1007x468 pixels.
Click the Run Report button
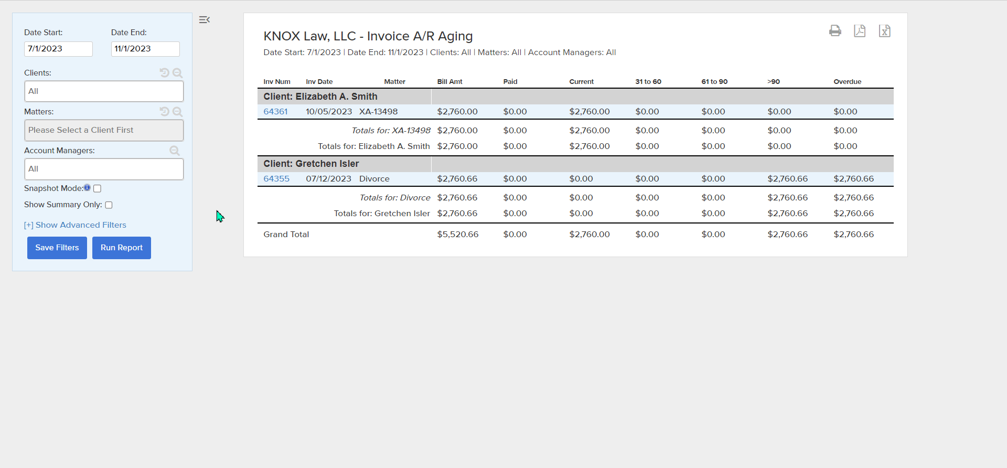122,248
